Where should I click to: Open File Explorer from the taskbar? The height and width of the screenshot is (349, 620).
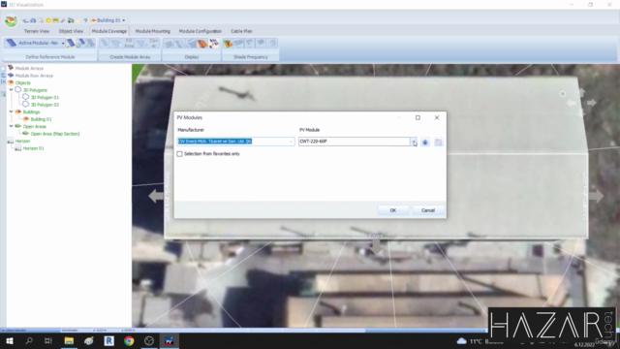click(x=69, y=340)
